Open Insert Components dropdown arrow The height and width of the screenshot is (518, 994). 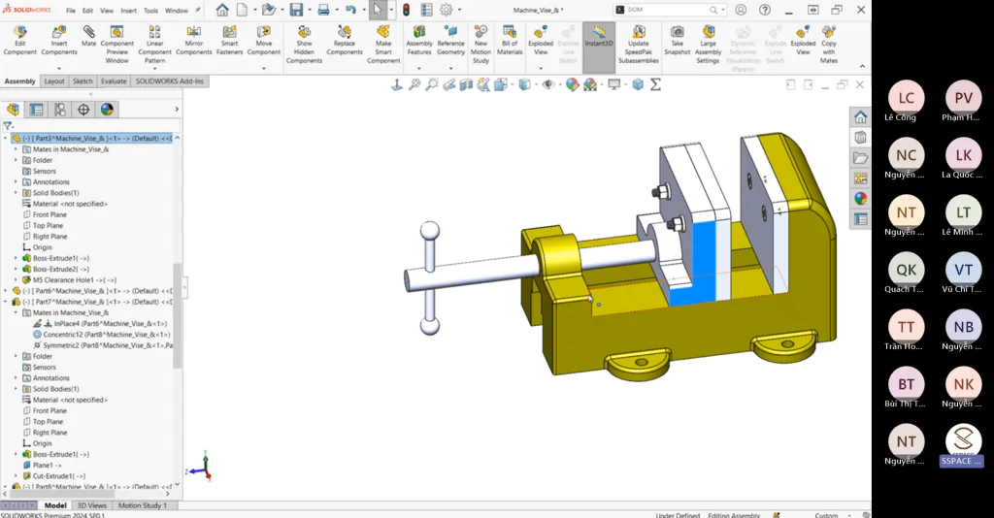pos(59,69)
